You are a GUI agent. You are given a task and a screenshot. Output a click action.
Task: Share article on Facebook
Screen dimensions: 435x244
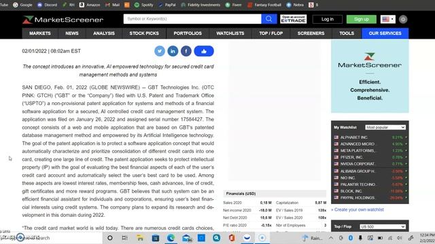point(186,52)
